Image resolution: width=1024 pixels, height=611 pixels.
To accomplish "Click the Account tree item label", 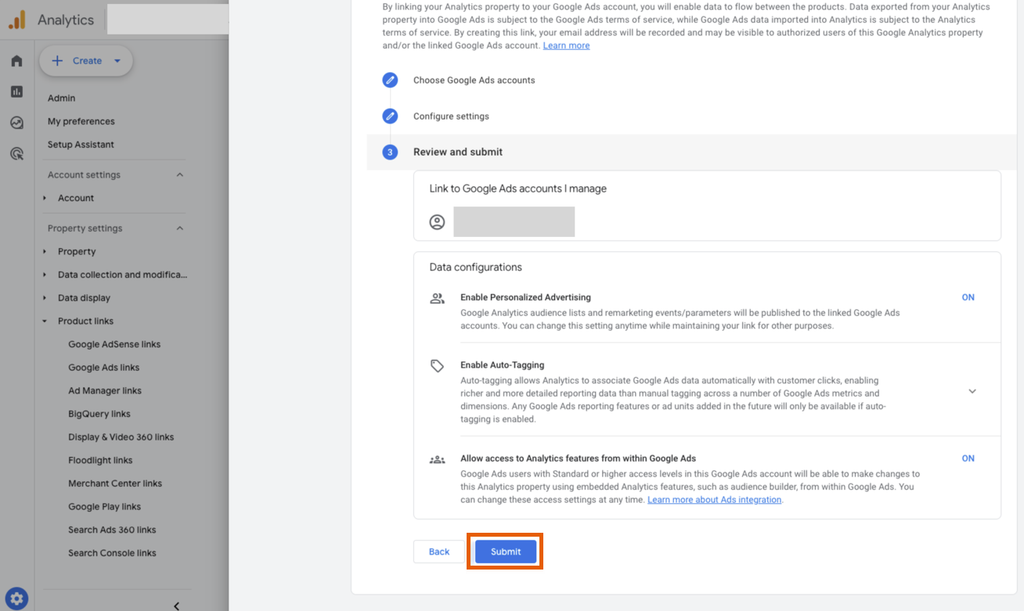I will click(76, 198).
